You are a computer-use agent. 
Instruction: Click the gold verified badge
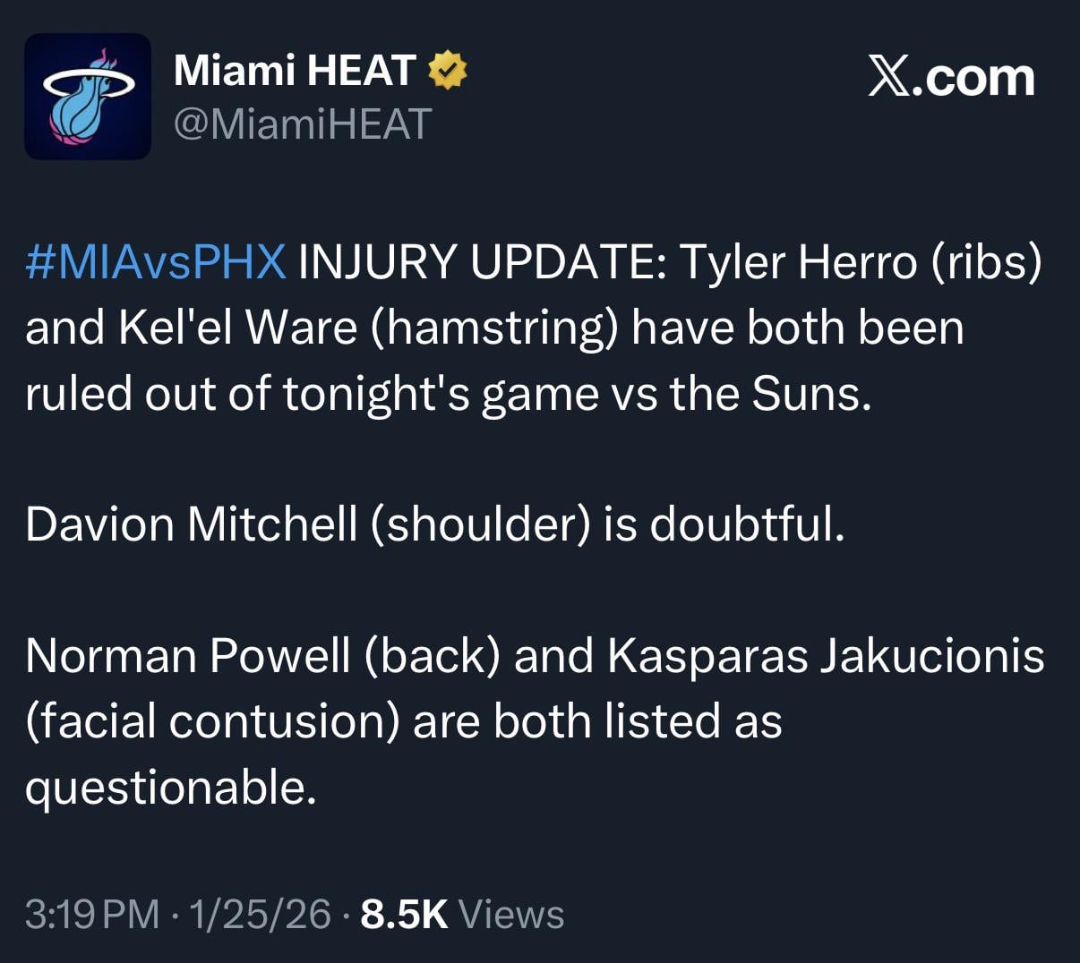(449, 71)
